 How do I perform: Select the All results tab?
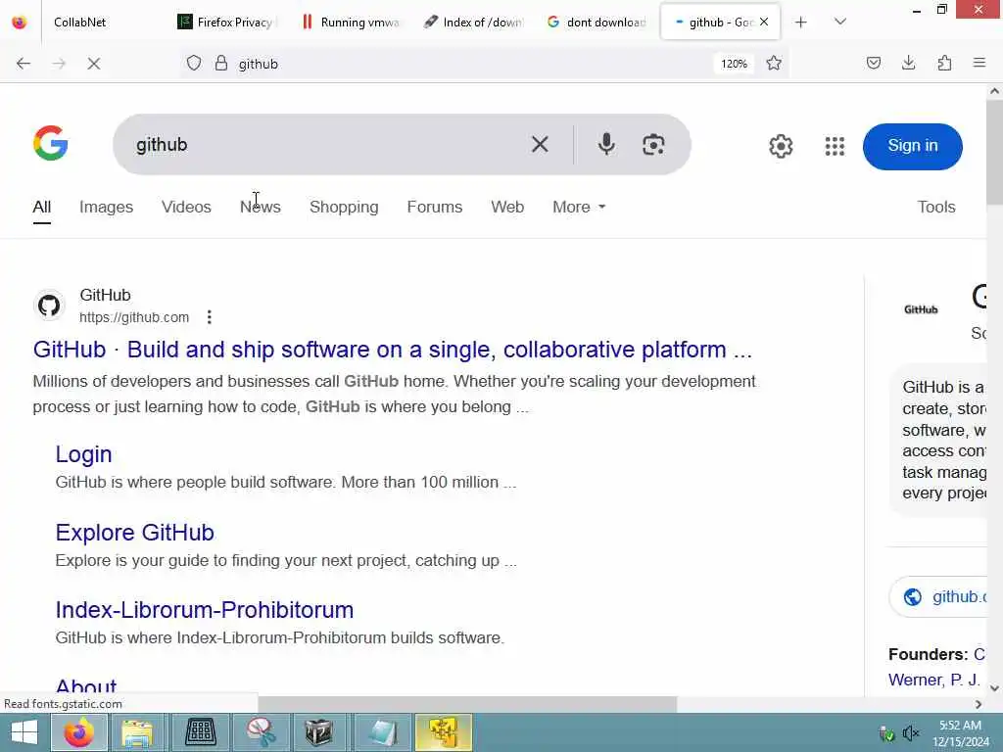[41, 208]
